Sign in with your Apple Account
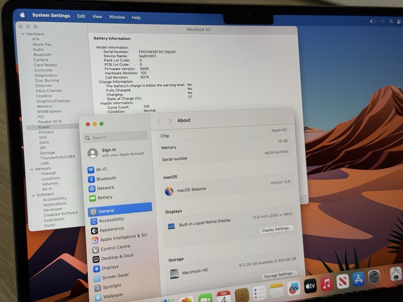403x302 pixels. point(116,153)
